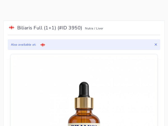Screen dimensions: 168x126
Task: Click the BILIARIS label on the bottle
Action: coord(84,125)
